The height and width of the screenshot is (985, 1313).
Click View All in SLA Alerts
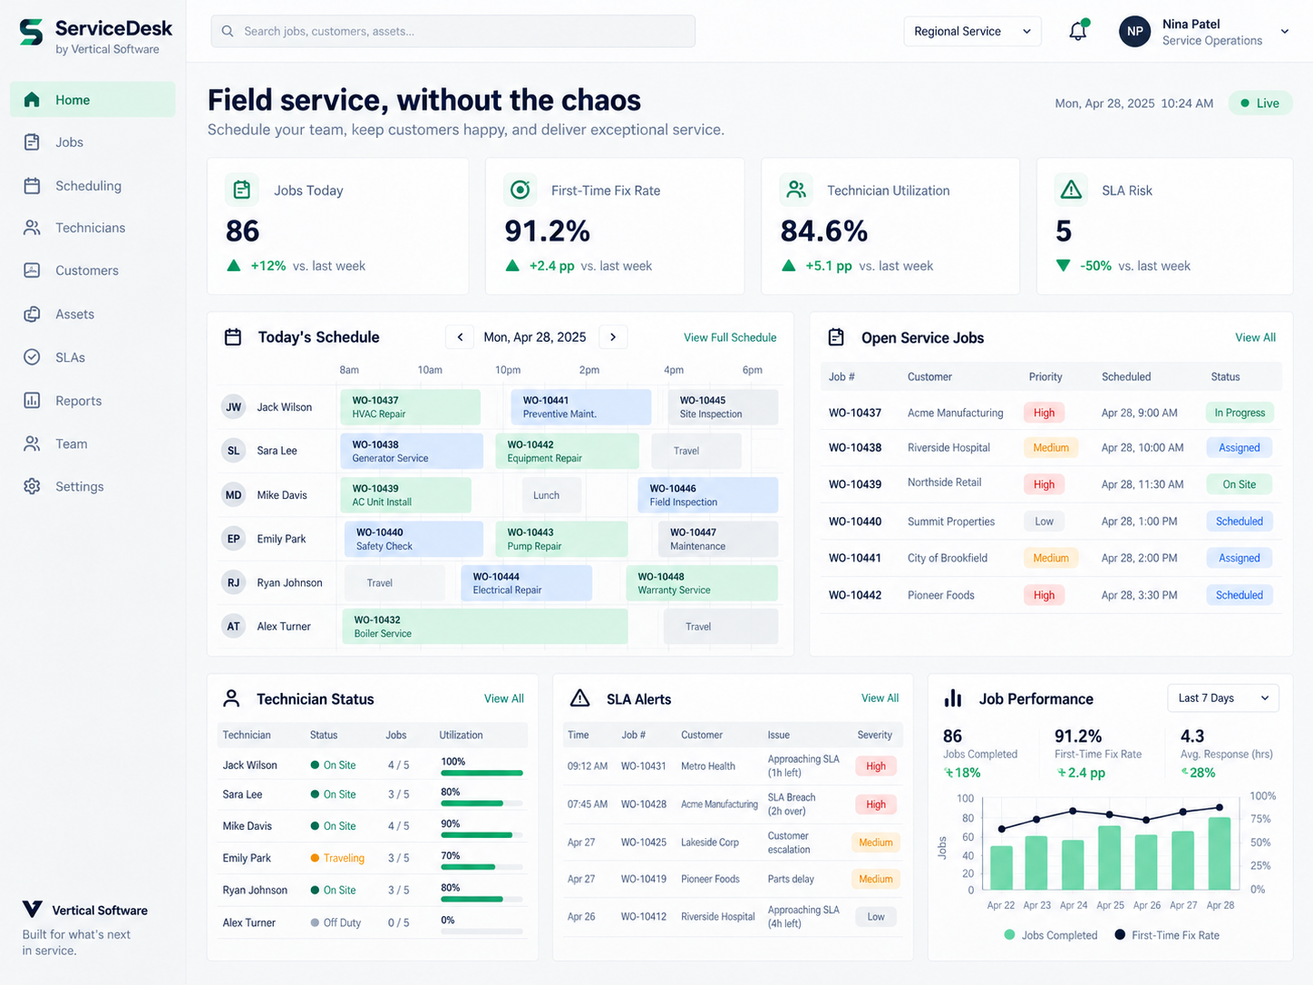(880, 698)
